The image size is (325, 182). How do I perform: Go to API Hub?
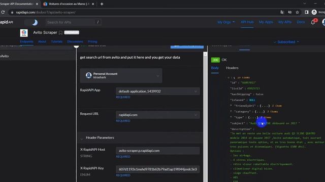point(247,22)
